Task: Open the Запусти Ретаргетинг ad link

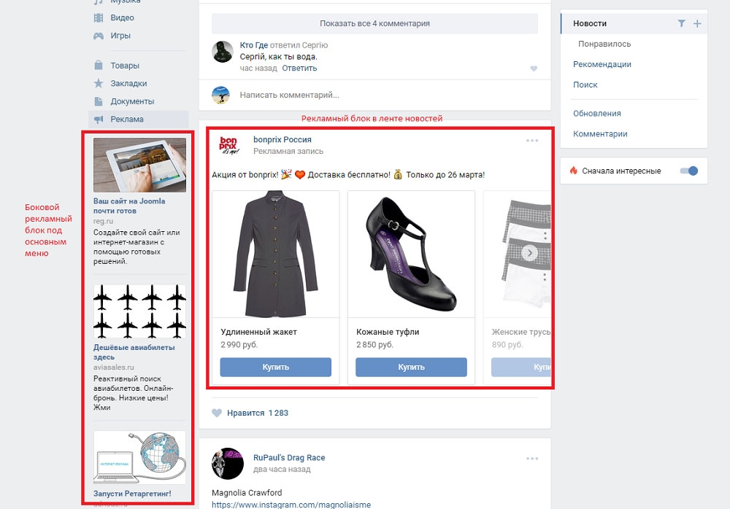Action: click(132, 494)
